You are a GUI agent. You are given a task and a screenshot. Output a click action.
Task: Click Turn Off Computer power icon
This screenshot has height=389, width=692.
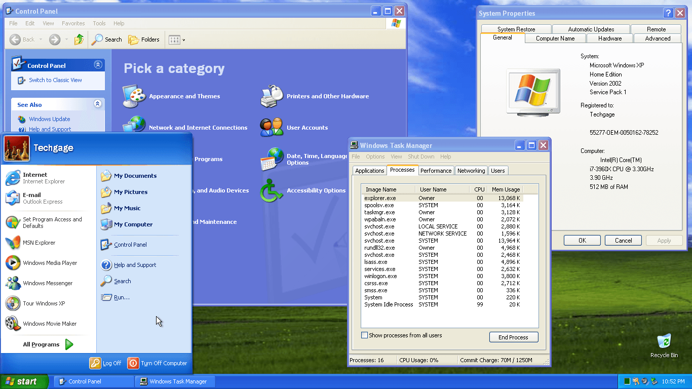[x=133, y=363]
